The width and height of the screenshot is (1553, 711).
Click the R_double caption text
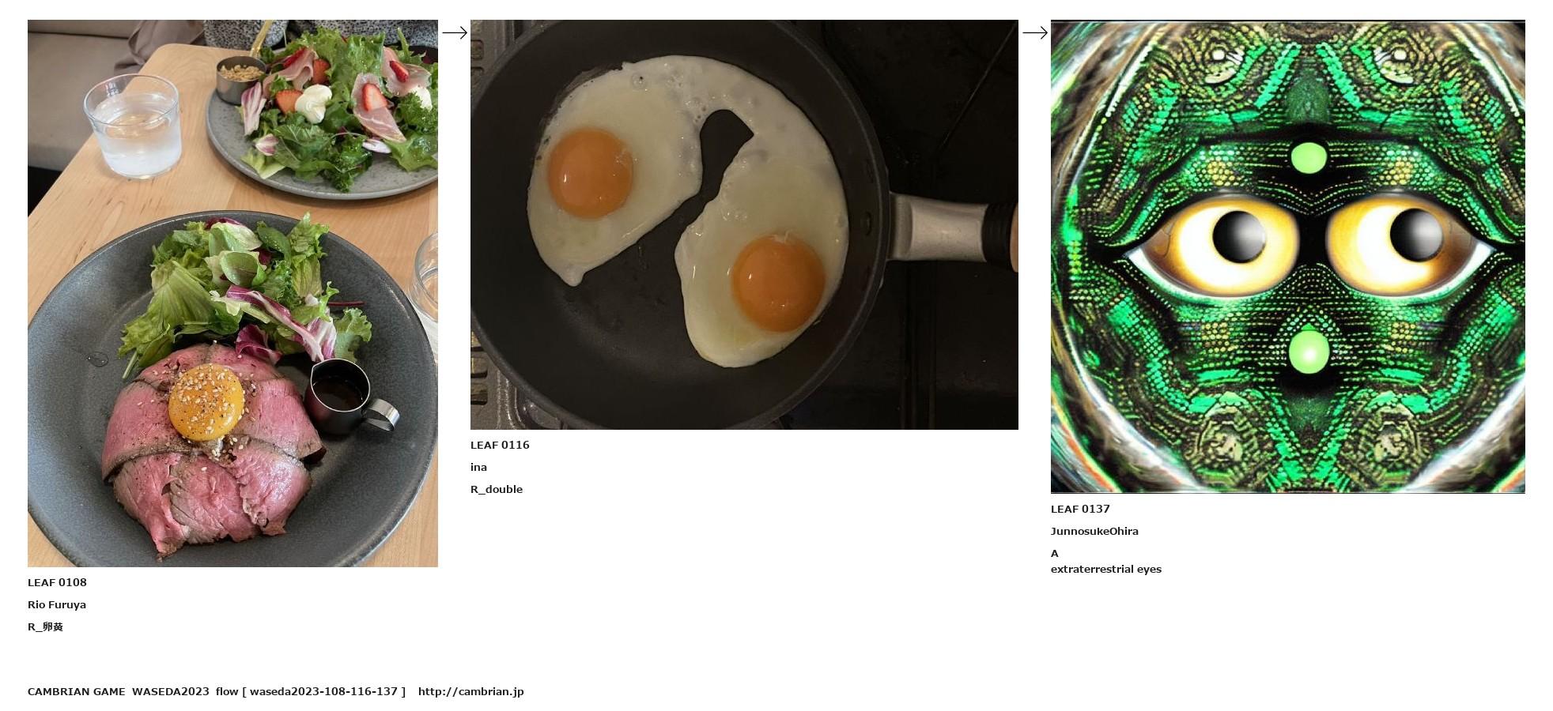tap(497, 489)
